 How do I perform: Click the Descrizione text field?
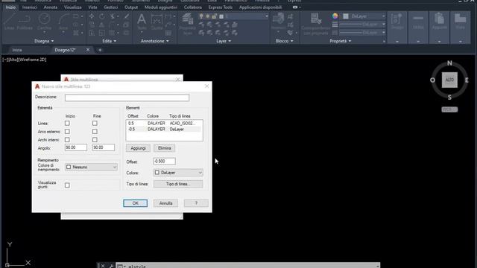pyautogui.click(x=127, y=98)
